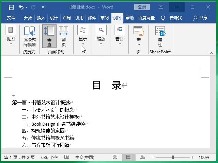Switch to the 帮助 tab

(129, 18)
